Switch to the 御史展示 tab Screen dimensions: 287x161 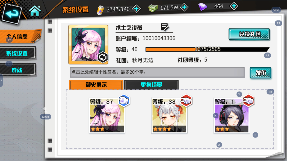(96, 85)
